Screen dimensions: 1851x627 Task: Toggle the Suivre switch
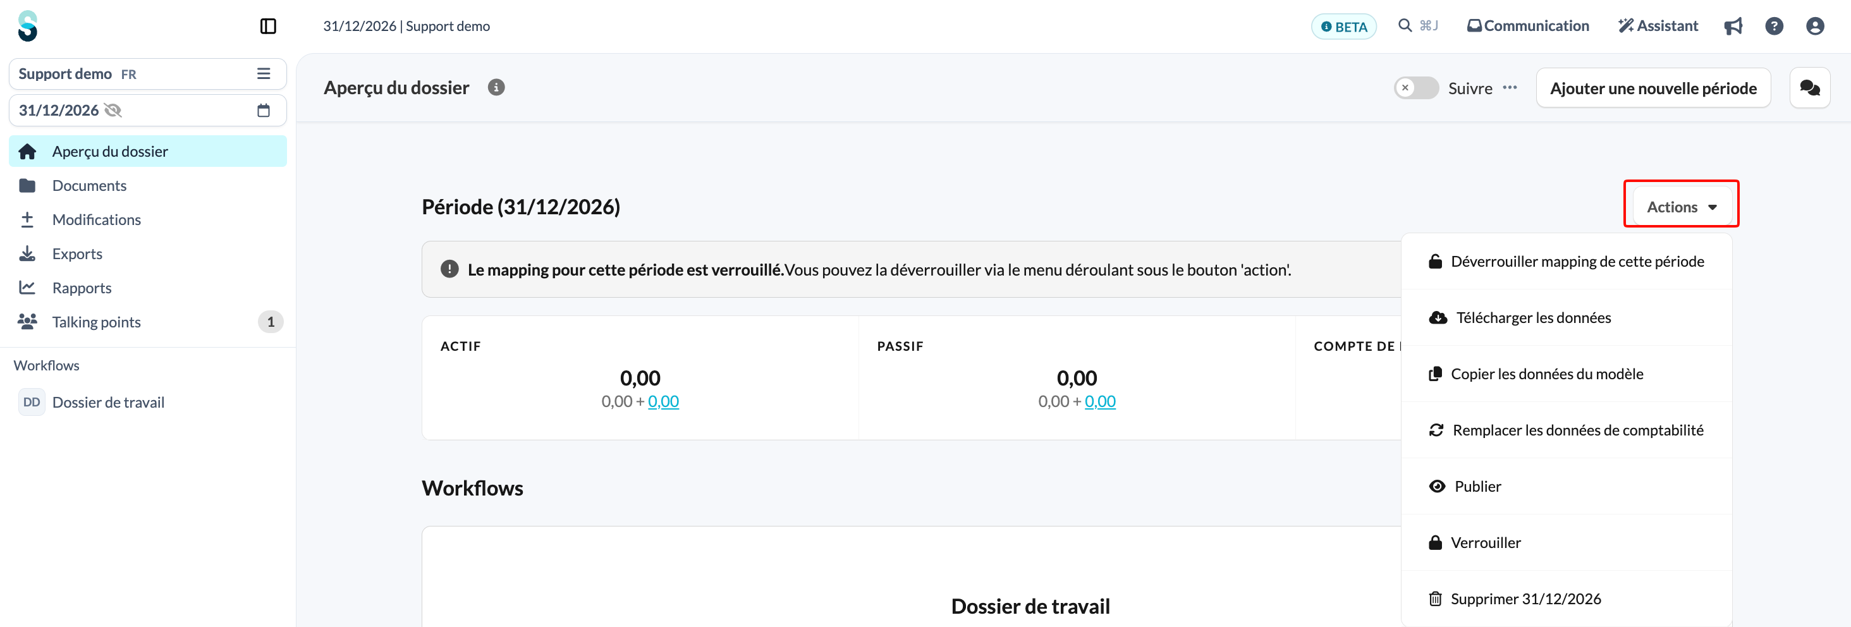click(x=1416, y=88)
